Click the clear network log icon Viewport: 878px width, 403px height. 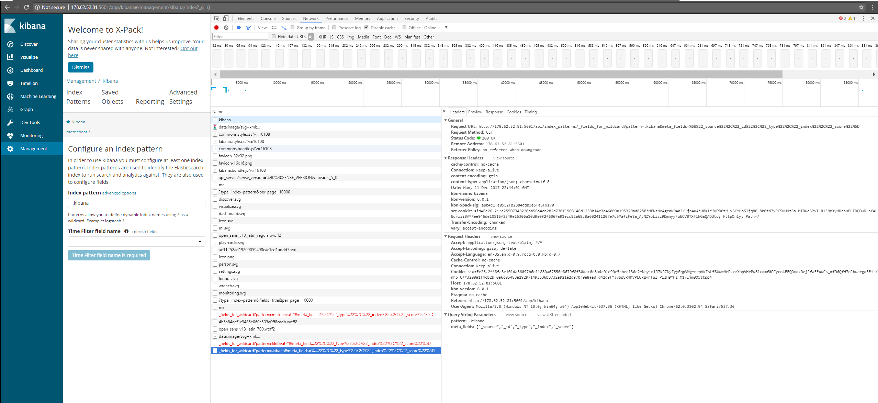(x=226, y=28)
